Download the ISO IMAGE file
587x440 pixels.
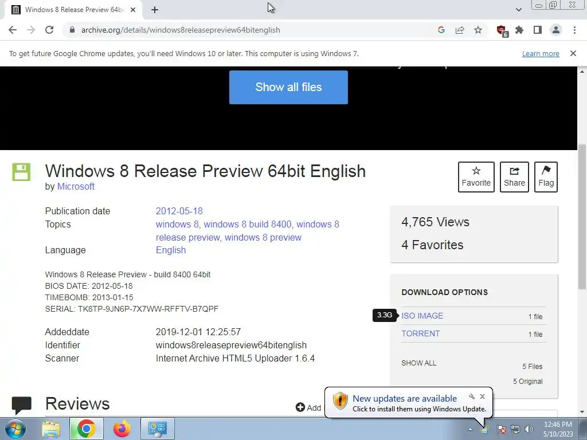[422, 316]
